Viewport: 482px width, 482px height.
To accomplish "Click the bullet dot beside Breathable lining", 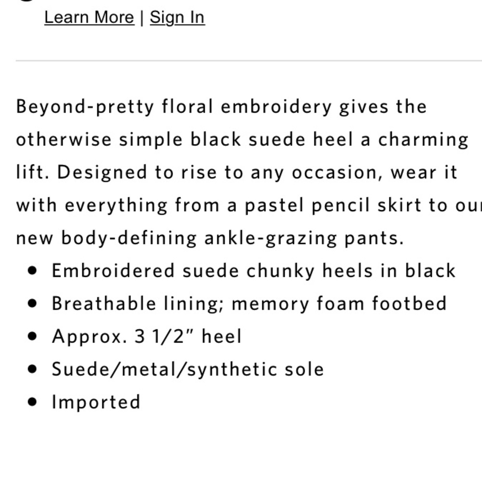I will [32, 303].
